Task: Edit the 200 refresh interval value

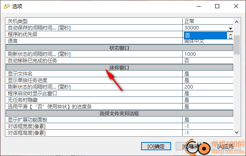Action: (x=188, y=87)
